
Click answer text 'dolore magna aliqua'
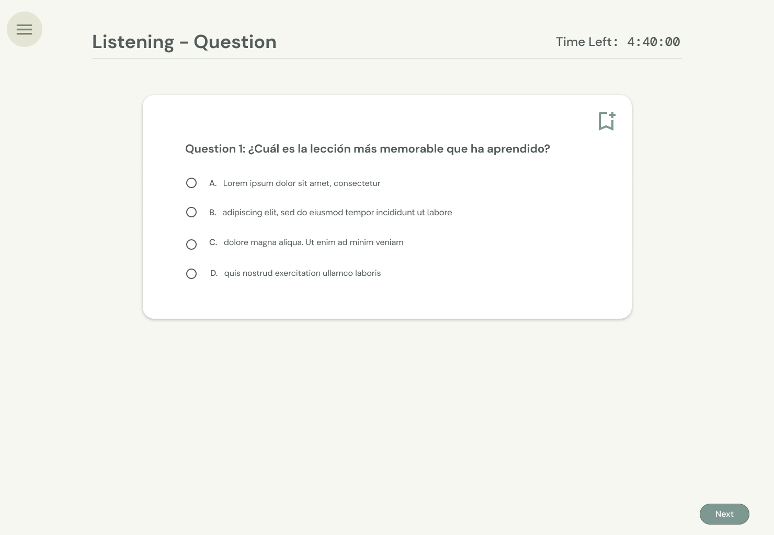click(x=313, y=242)
